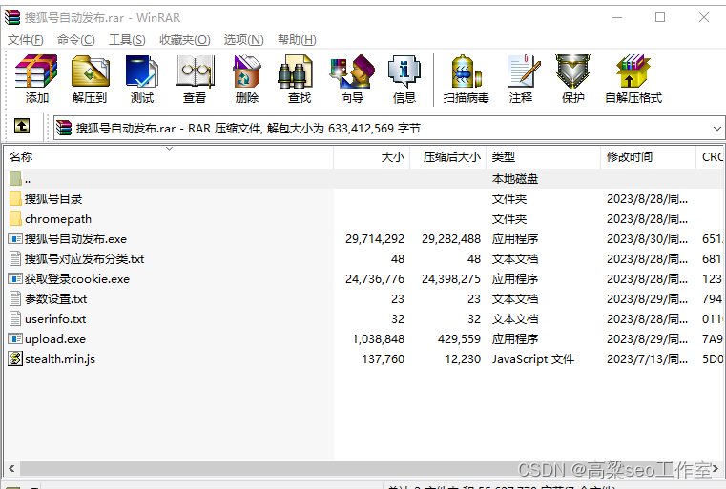Select the 搜狐号目录 folder name
Screen dimensions: 726x489
53,199
